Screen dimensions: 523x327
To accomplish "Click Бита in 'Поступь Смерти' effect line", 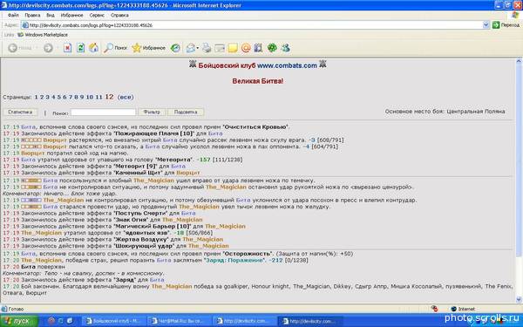I will 188,214.
